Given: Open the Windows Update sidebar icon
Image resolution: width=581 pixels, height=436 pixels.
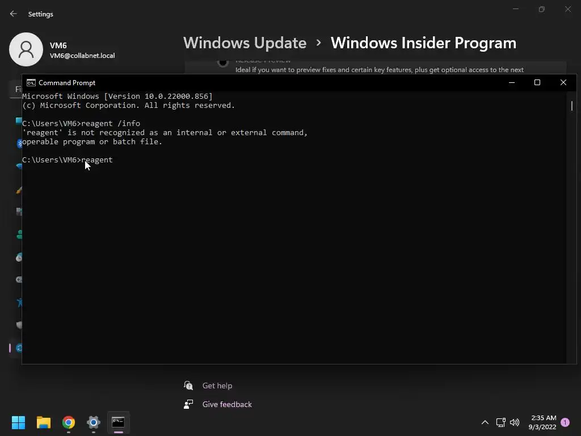Looking at the screenshot, I should [19, 348].
